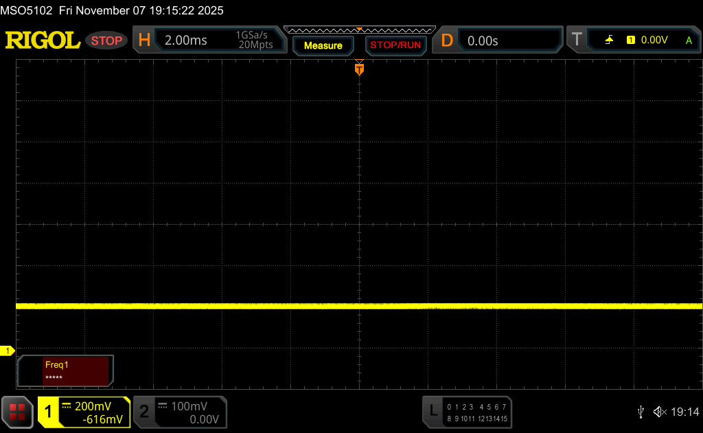Viewport: 703px width, 433px height.
Task: Open the red grid function menu icon
Action: [17, 412]
